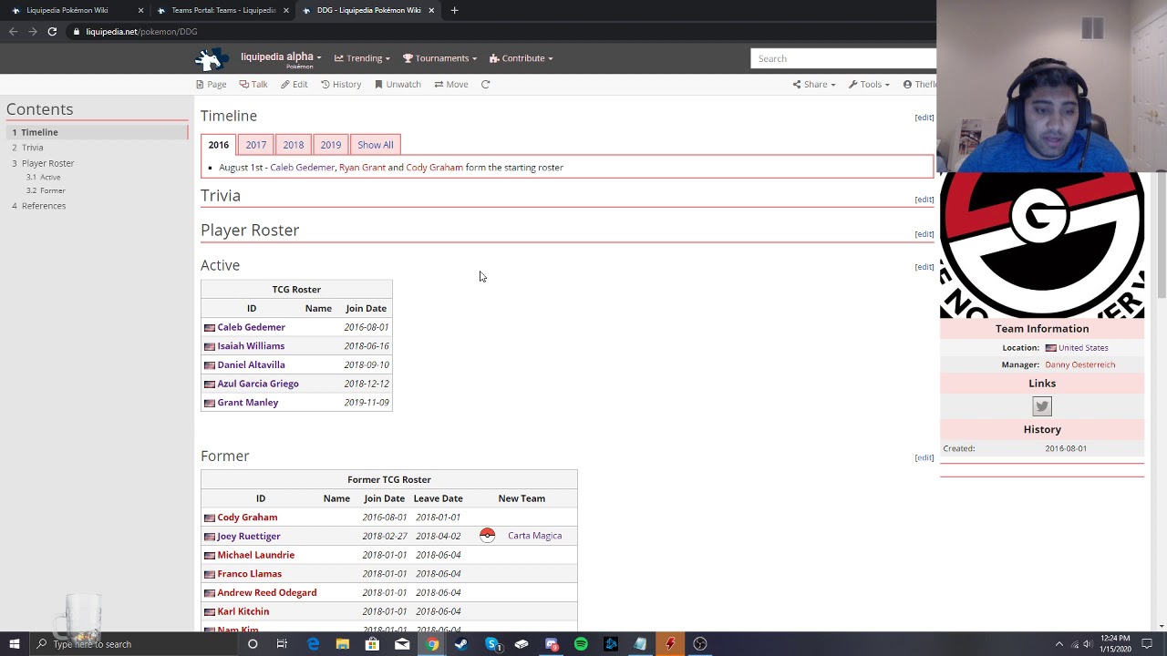1167x656 pixels.
Task: Open manager Danny Oesterreich link
Action: pos(1079,364)
